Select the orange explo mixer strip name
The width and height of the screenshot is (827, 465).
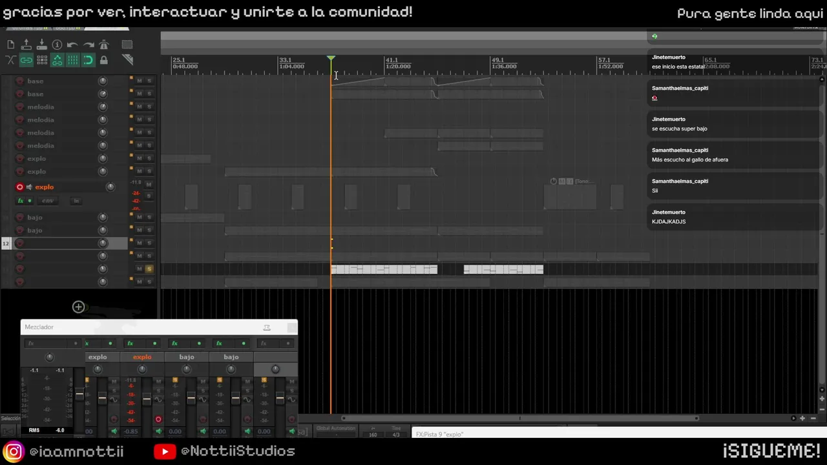coord(142,357)
